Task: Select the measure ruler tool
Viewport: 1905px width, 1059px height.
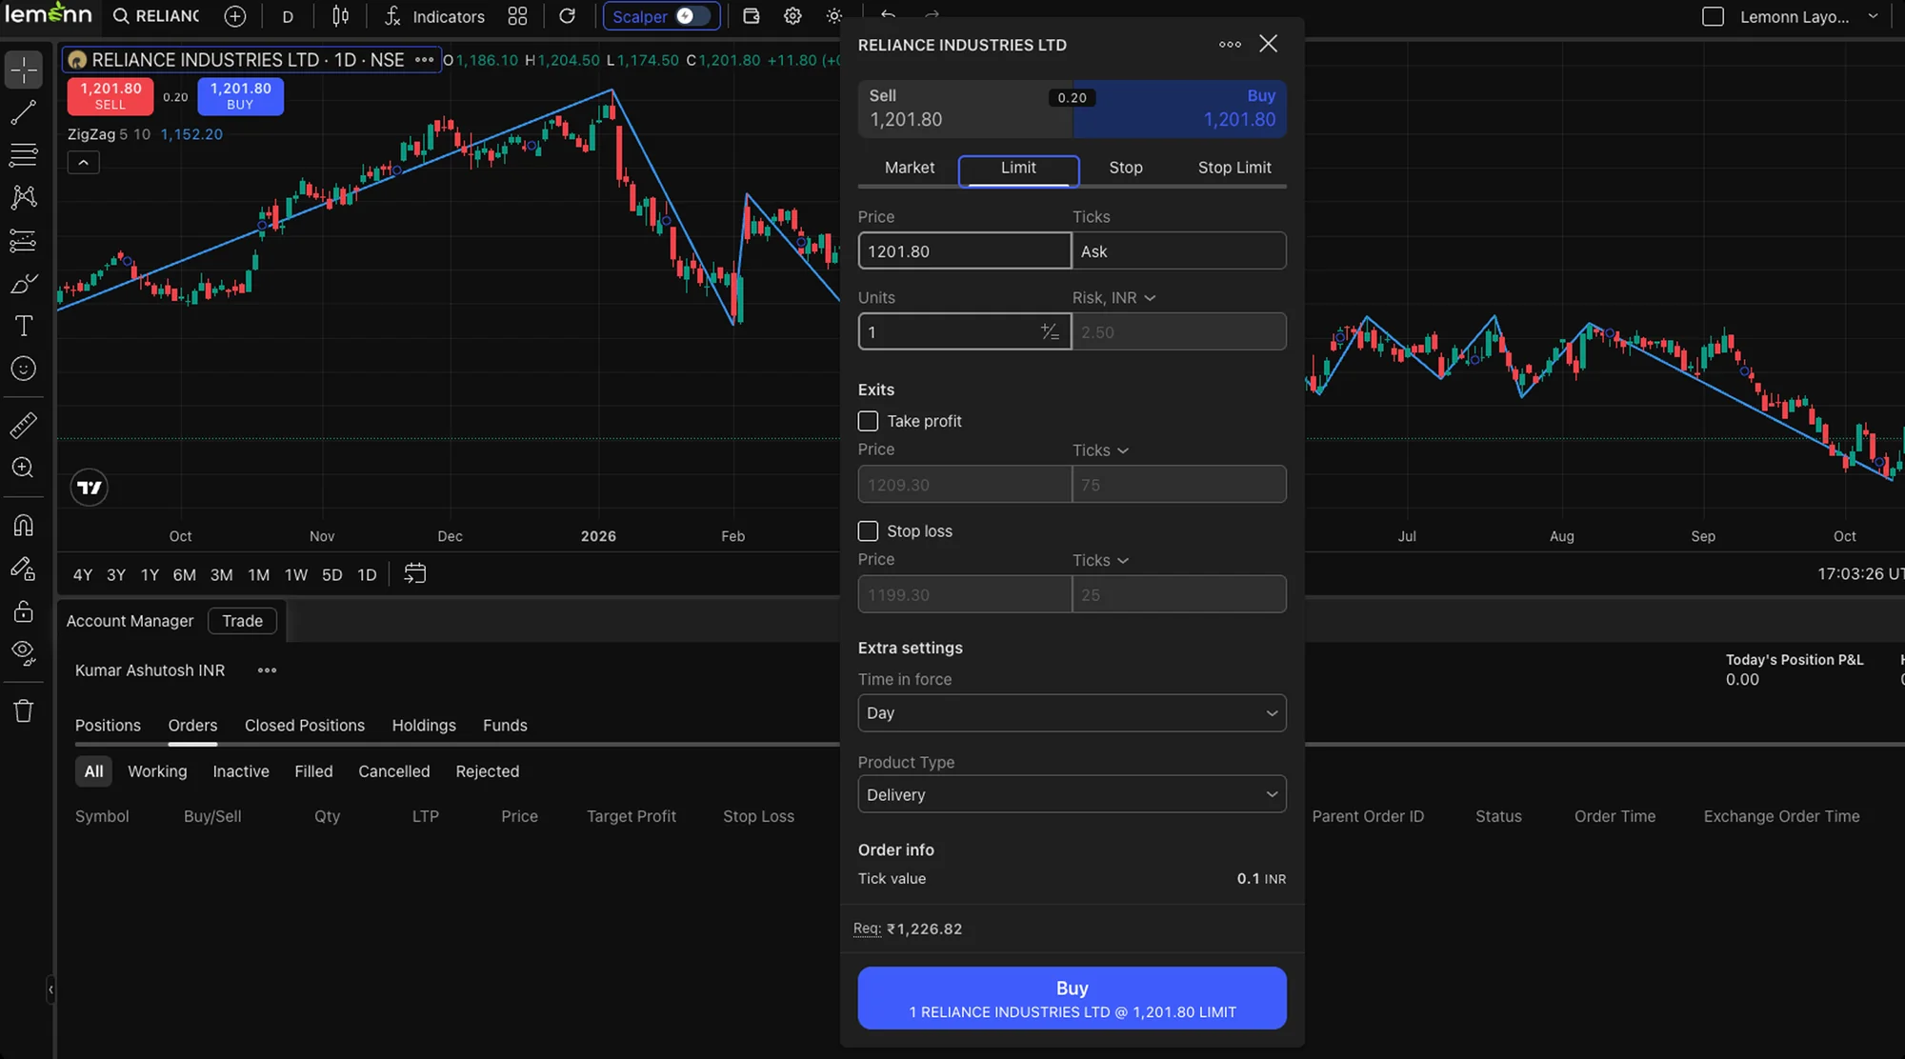Action: [24, 425]
